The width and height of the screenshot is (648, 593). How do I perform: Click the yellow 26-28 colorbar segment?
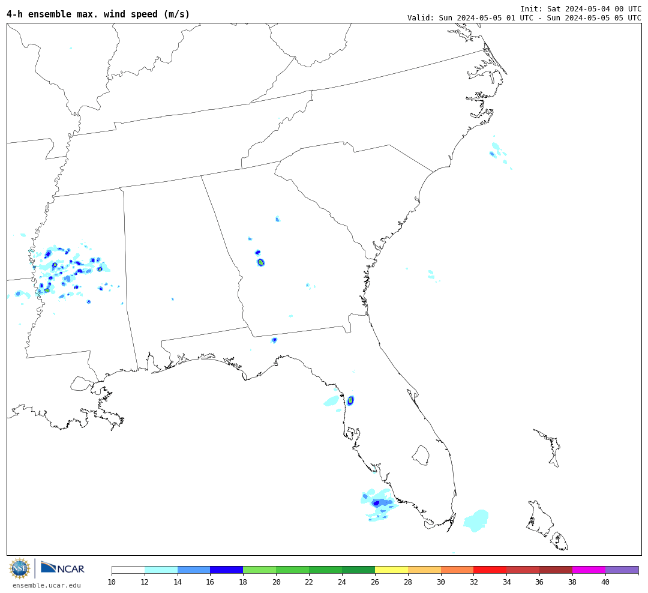pos(391,570)
